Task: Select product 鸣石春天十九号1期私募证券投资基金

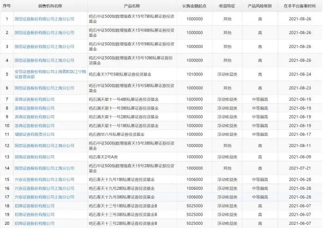Action: click(x=121, y=180)
